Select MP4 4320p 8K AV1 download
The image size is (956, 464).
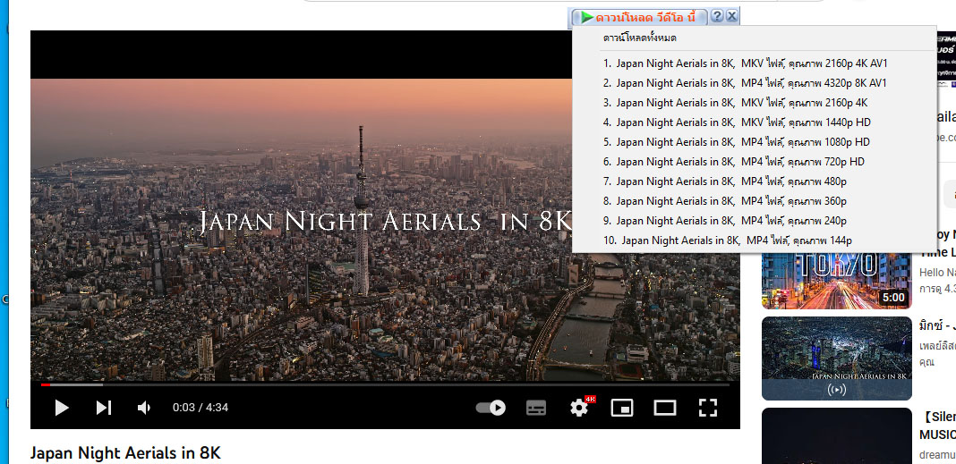coord(745,83)
